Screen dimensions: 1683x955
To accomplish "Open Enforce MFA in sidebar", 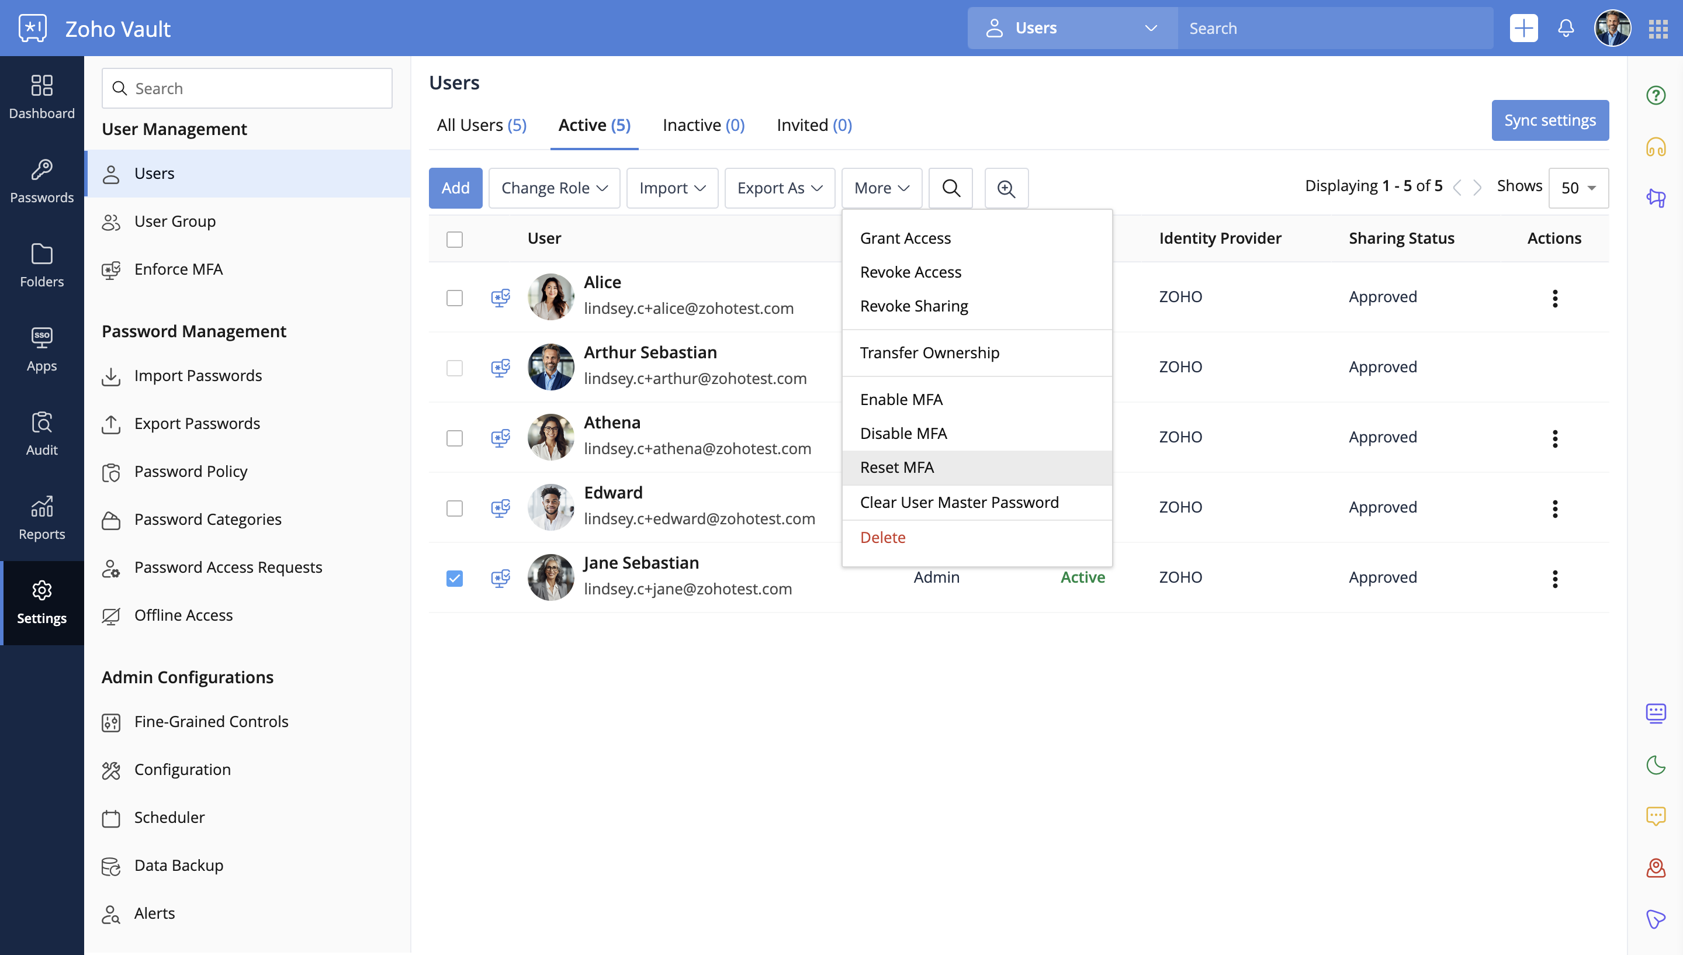I will click(247, 269).
